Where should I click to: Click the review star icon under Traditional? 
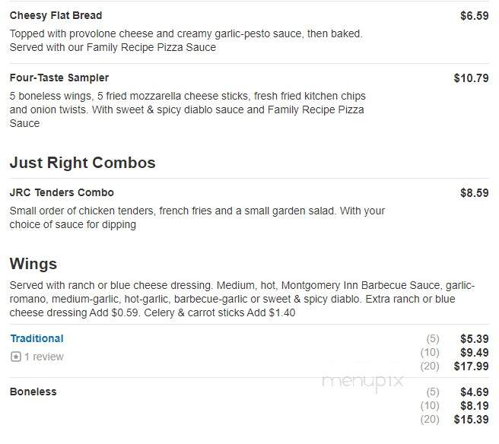[x=15, y=357]
